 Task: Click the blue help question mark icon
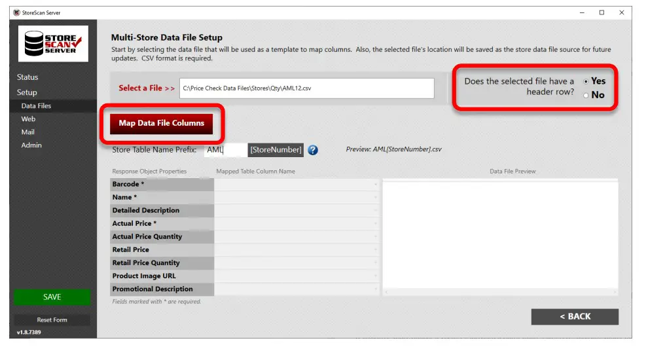[313, 150]
